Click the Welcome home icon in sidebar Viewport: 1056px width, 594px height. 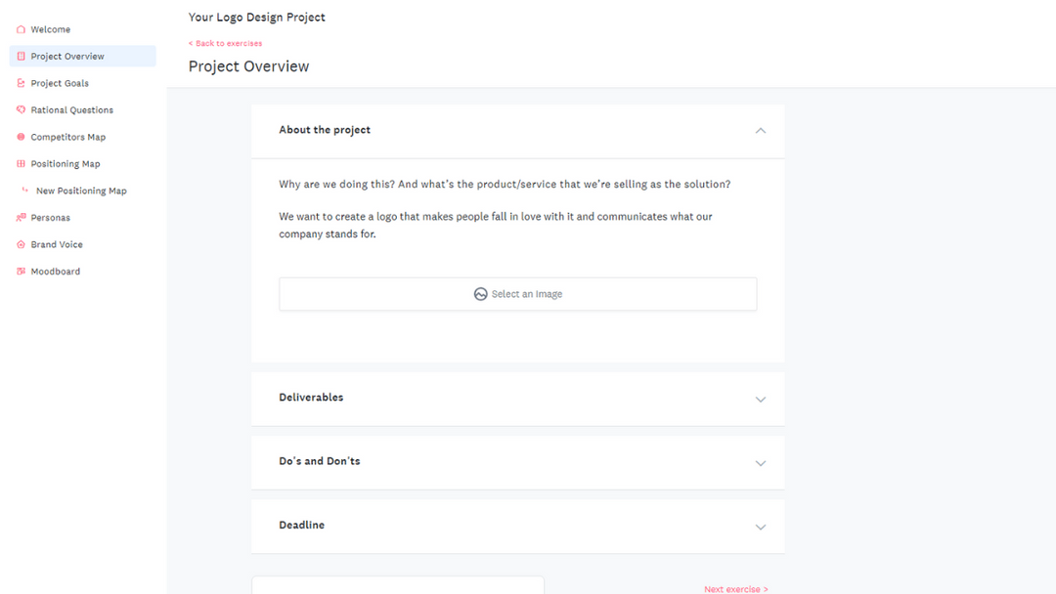click(21, 29)
